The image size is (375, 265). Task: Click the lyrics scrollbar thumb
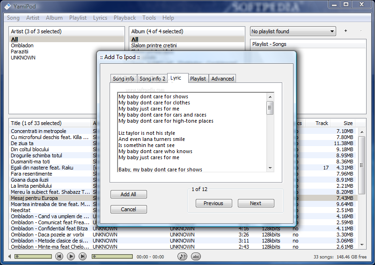point(270,108)
